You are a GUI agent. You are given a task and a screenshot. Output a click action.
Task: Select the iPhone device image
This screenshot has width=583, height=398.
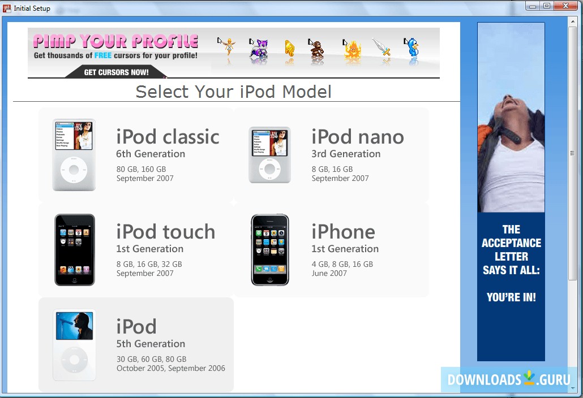(x=270, y=250)
